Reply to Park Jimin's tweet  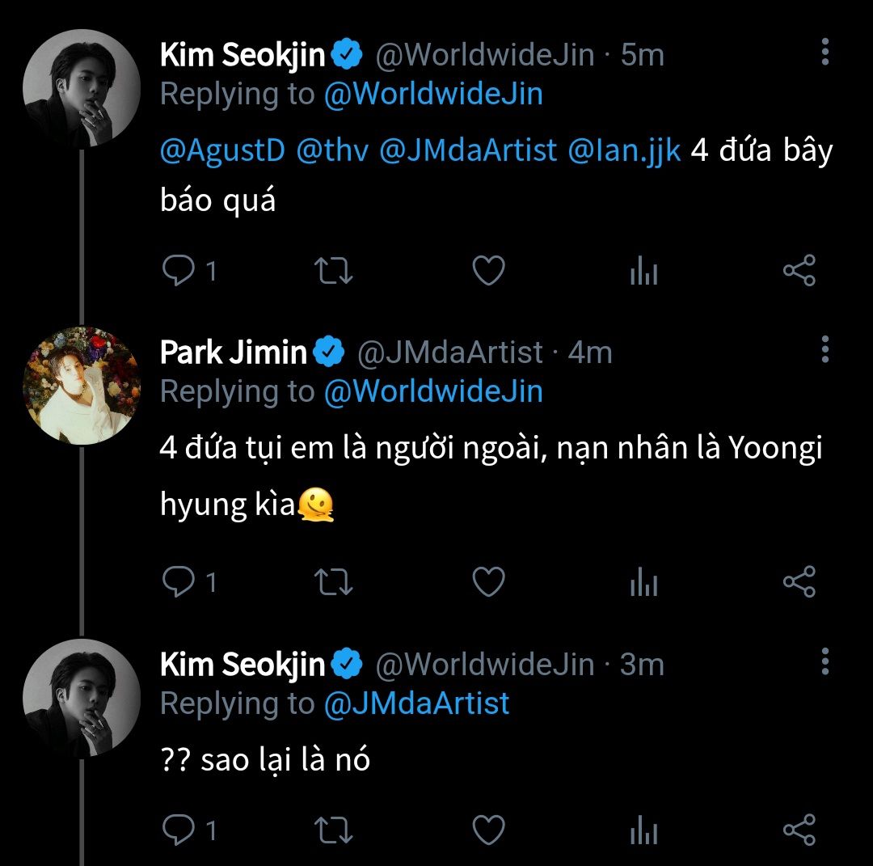[x=177, y=582]
